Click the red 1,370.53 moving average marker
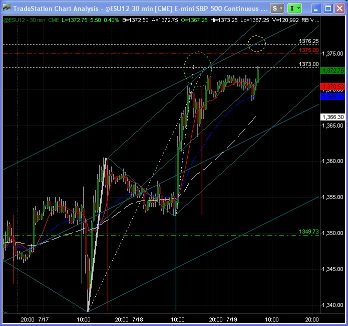This screenshot has height=326, width=348. coord(332,86)
